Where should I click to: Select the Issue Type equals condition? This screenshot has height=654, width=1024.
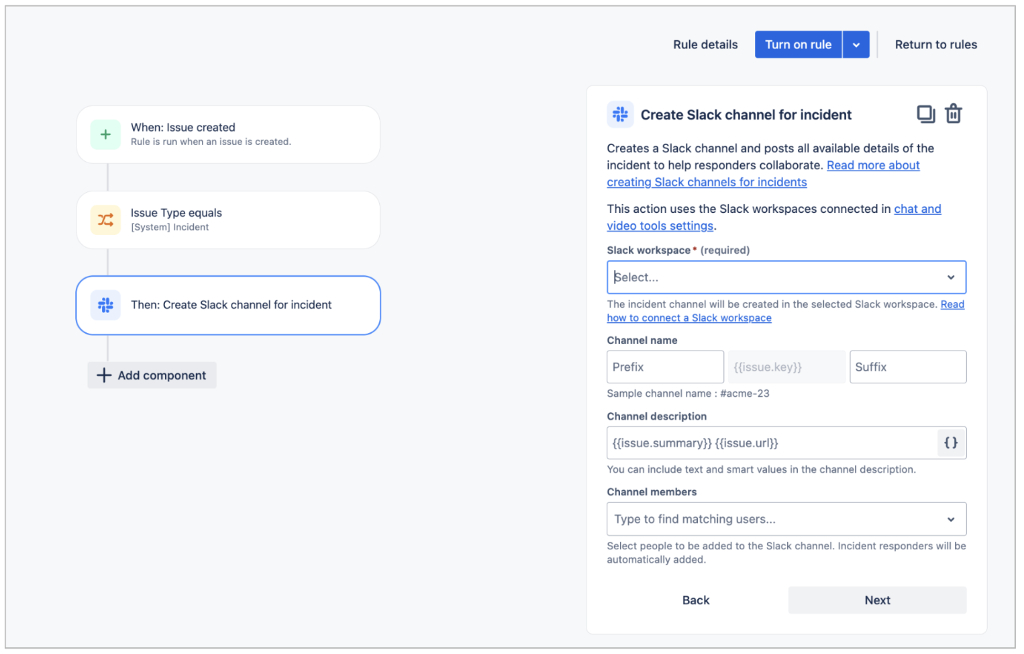click(228, 220)
